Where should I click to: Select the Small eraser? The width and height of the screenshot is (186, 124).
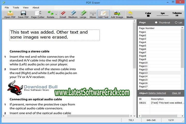63,14
